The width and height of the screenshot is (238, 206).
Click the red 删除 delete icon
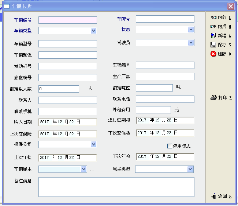[x=213, y=54]
